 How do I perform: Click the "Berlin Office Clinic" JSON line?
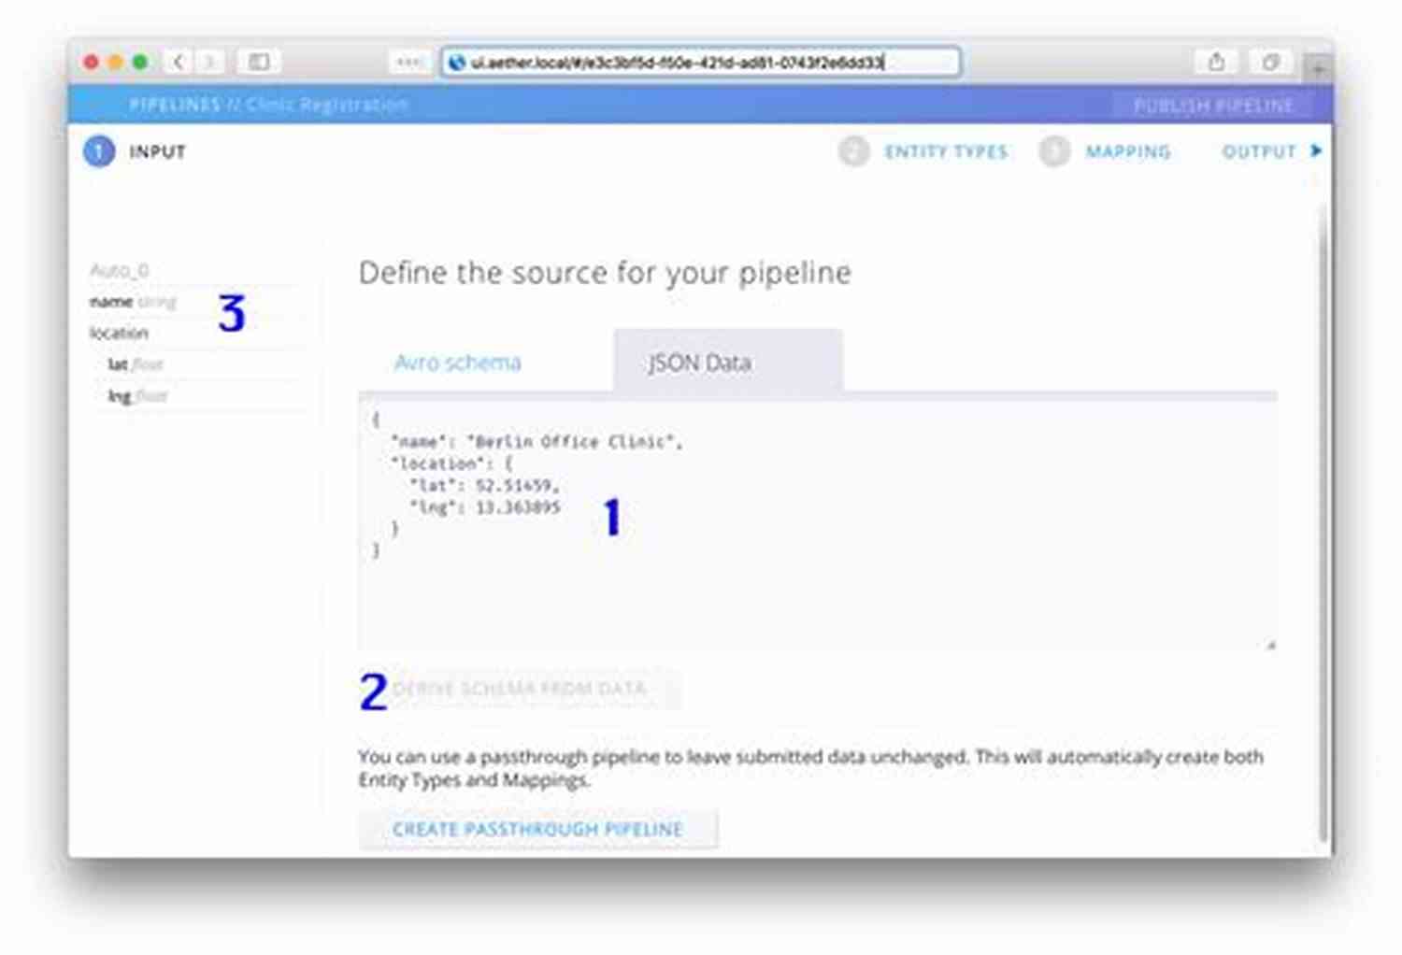[x=536, y=441]
